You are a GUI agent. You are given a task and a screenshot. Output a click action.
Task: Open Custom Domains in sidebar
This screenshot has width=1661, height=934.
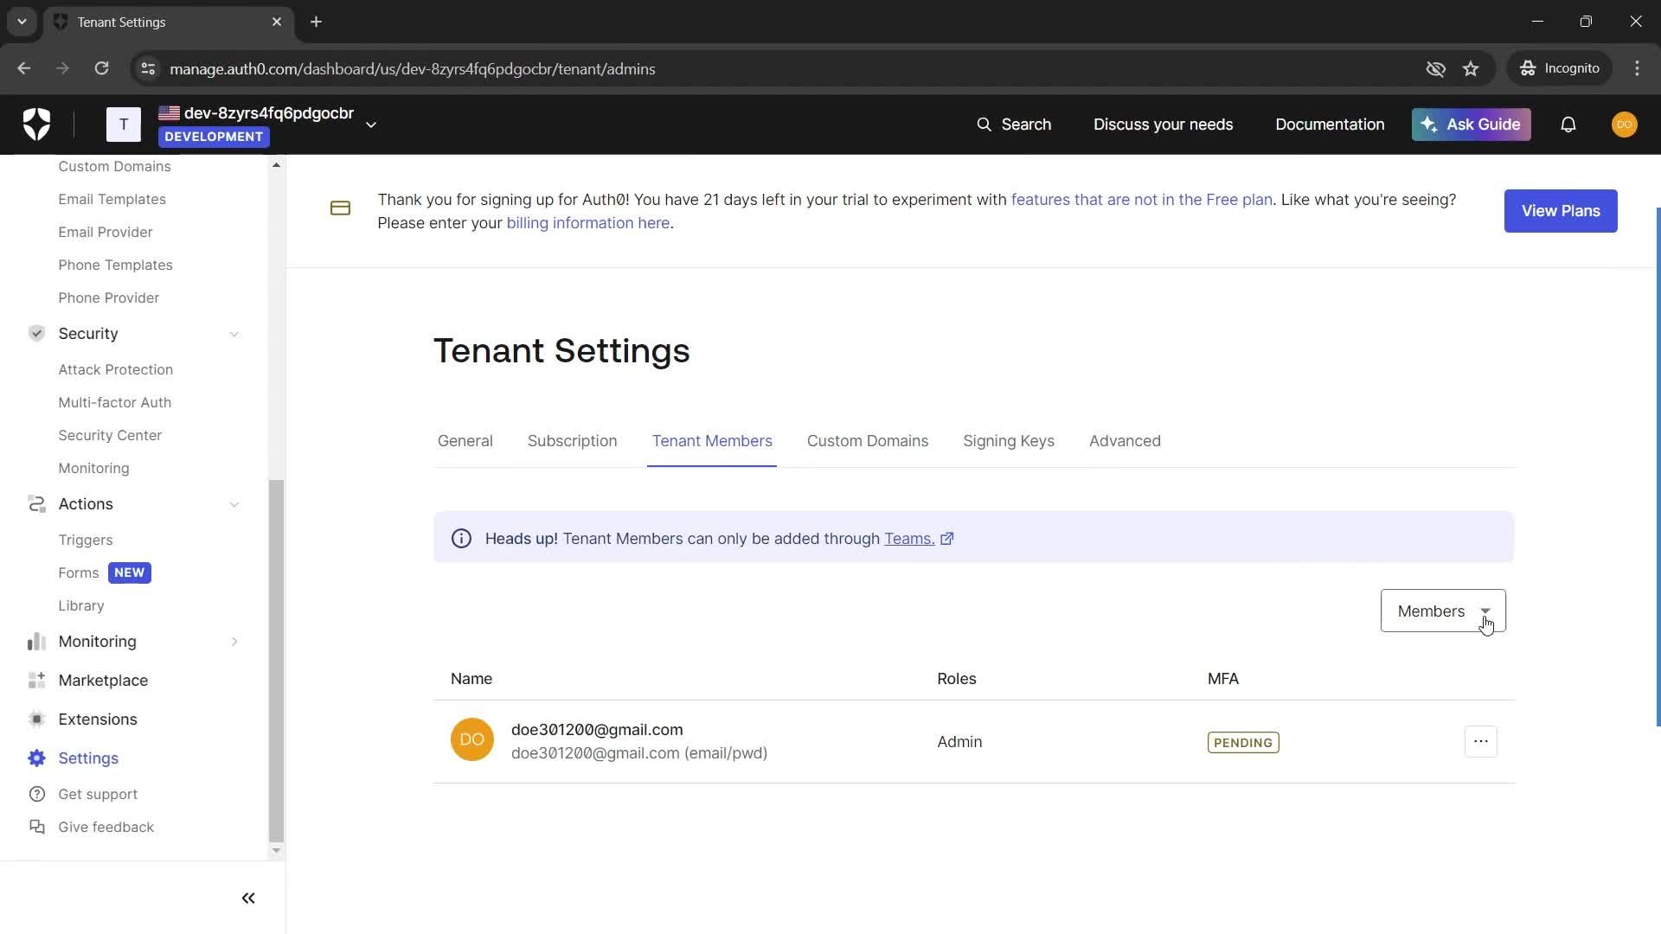[x=114, y=166]
